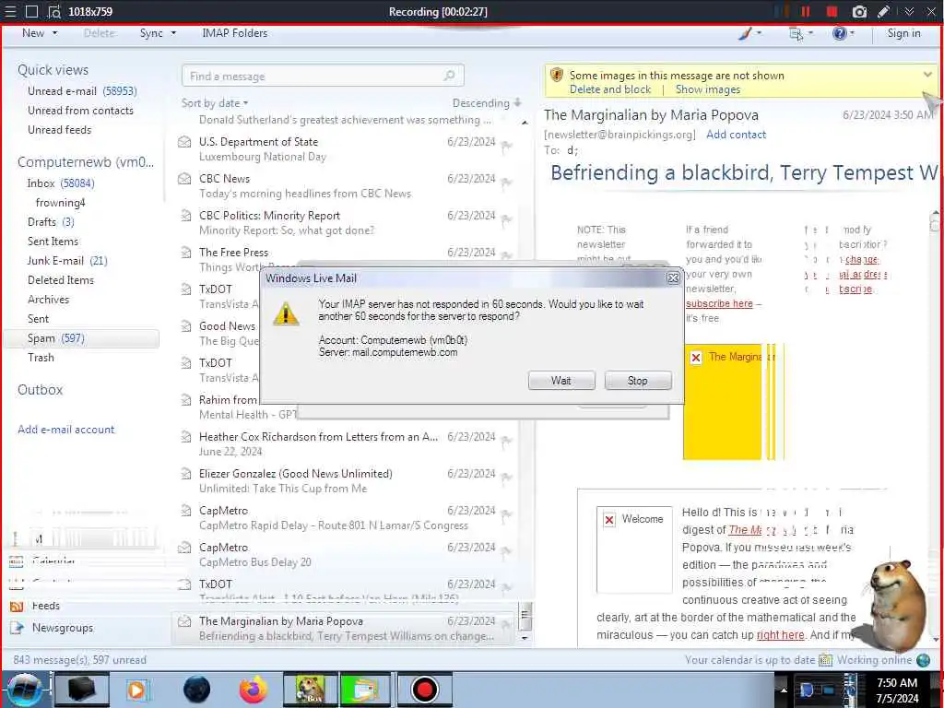The width and height of the screenshot is (944, 708).
Task: Open the New dropdown menu
Action: coord(40,33)
